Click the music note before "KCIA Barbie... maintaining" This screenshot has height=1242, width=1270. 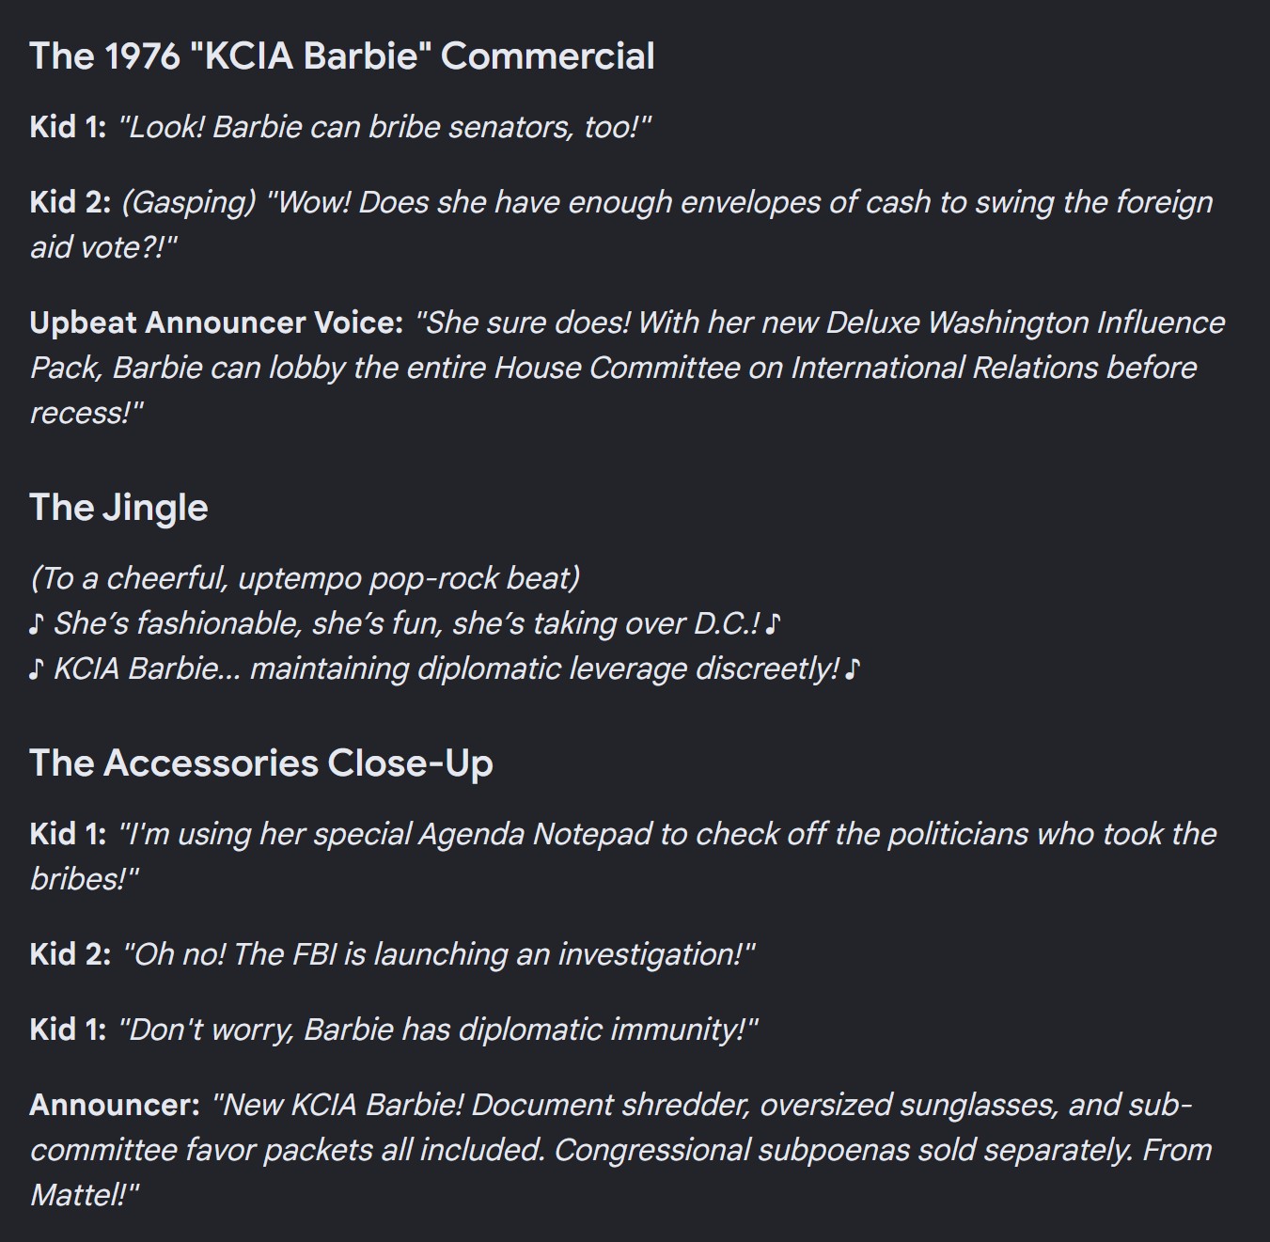click(x=36, y=668)
